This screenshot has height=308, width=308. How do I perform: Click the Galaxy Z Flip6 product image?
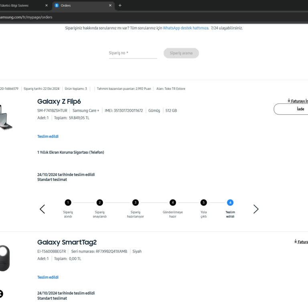point(6,117)
